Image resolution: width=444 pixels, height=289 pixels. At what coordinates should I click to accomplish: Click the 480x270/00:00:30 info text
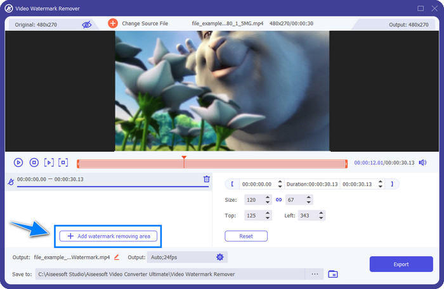click(291, 23)
